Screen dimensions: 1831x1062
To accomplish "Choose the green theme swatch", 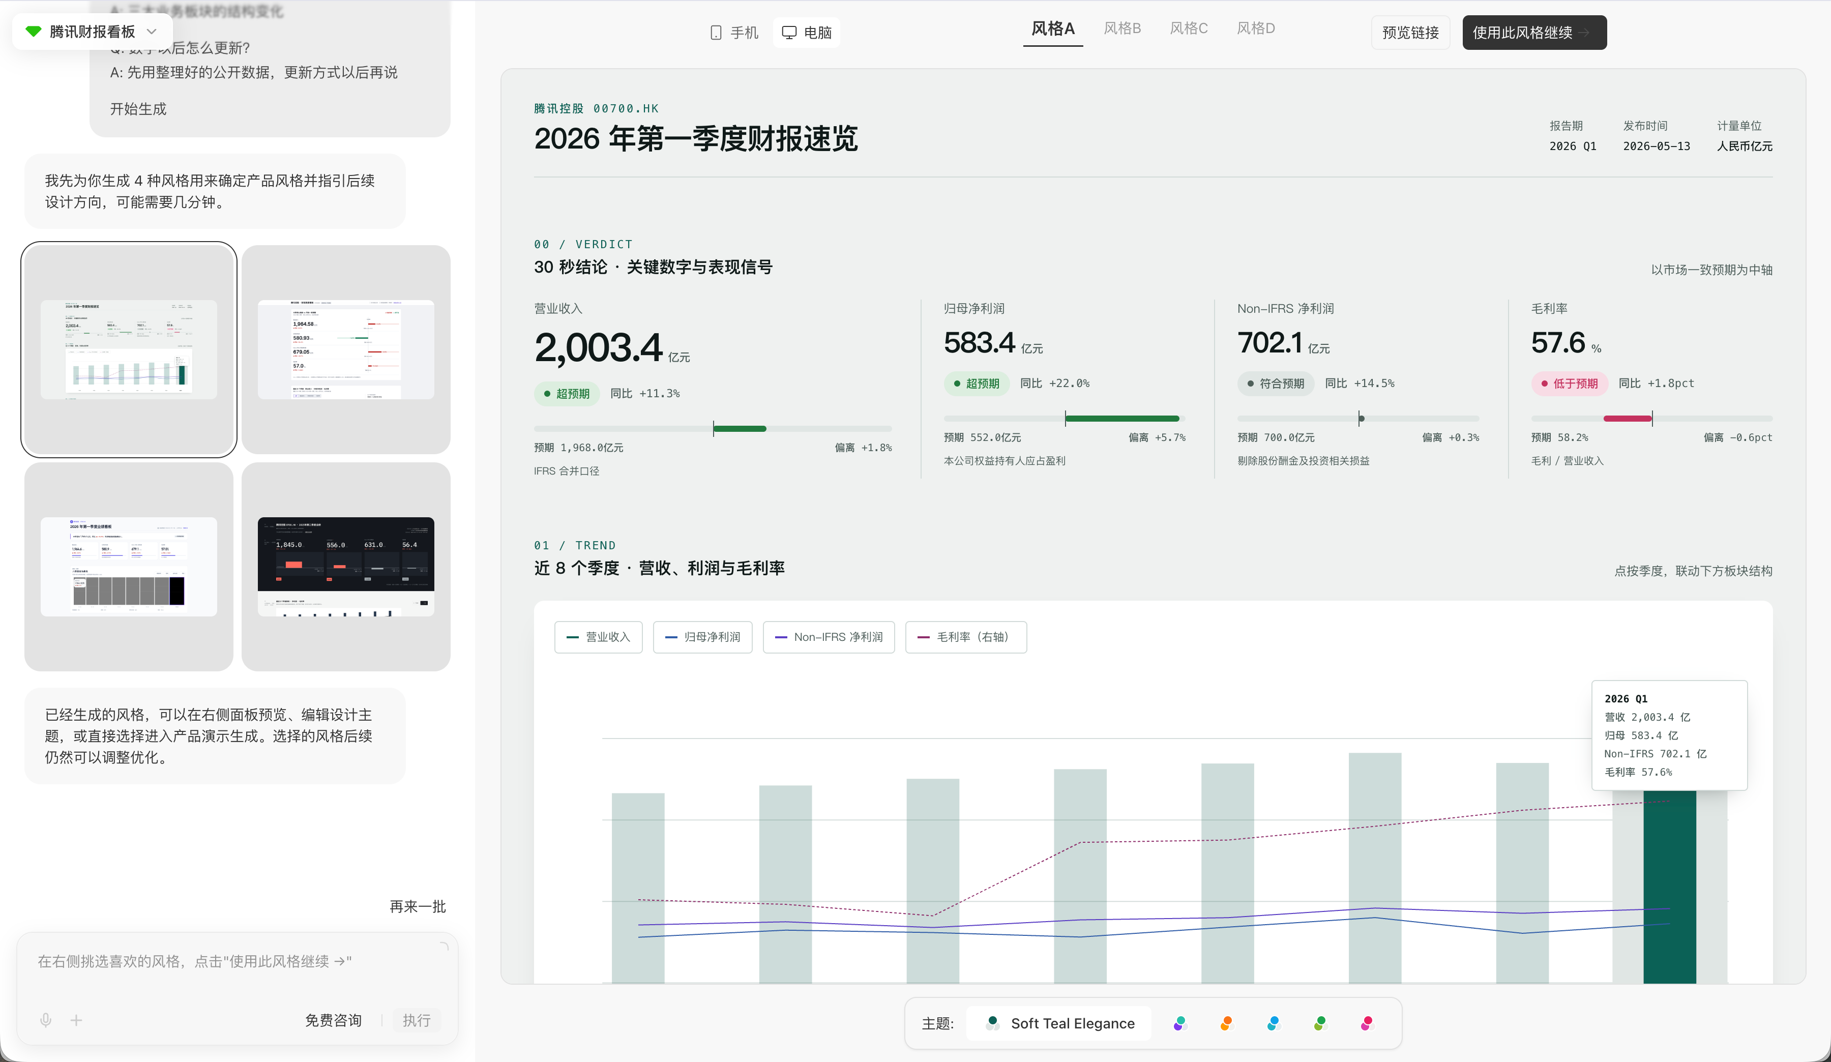I will click(x=1320, y=1023).
